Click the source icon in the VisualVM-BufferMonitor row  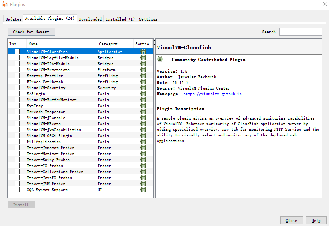143,99
